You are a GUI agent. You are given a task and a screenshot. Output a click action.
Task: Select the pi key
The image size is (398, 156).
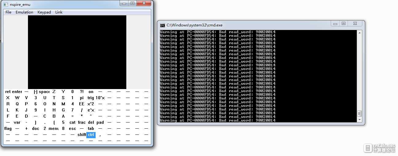tap(82, 98)
